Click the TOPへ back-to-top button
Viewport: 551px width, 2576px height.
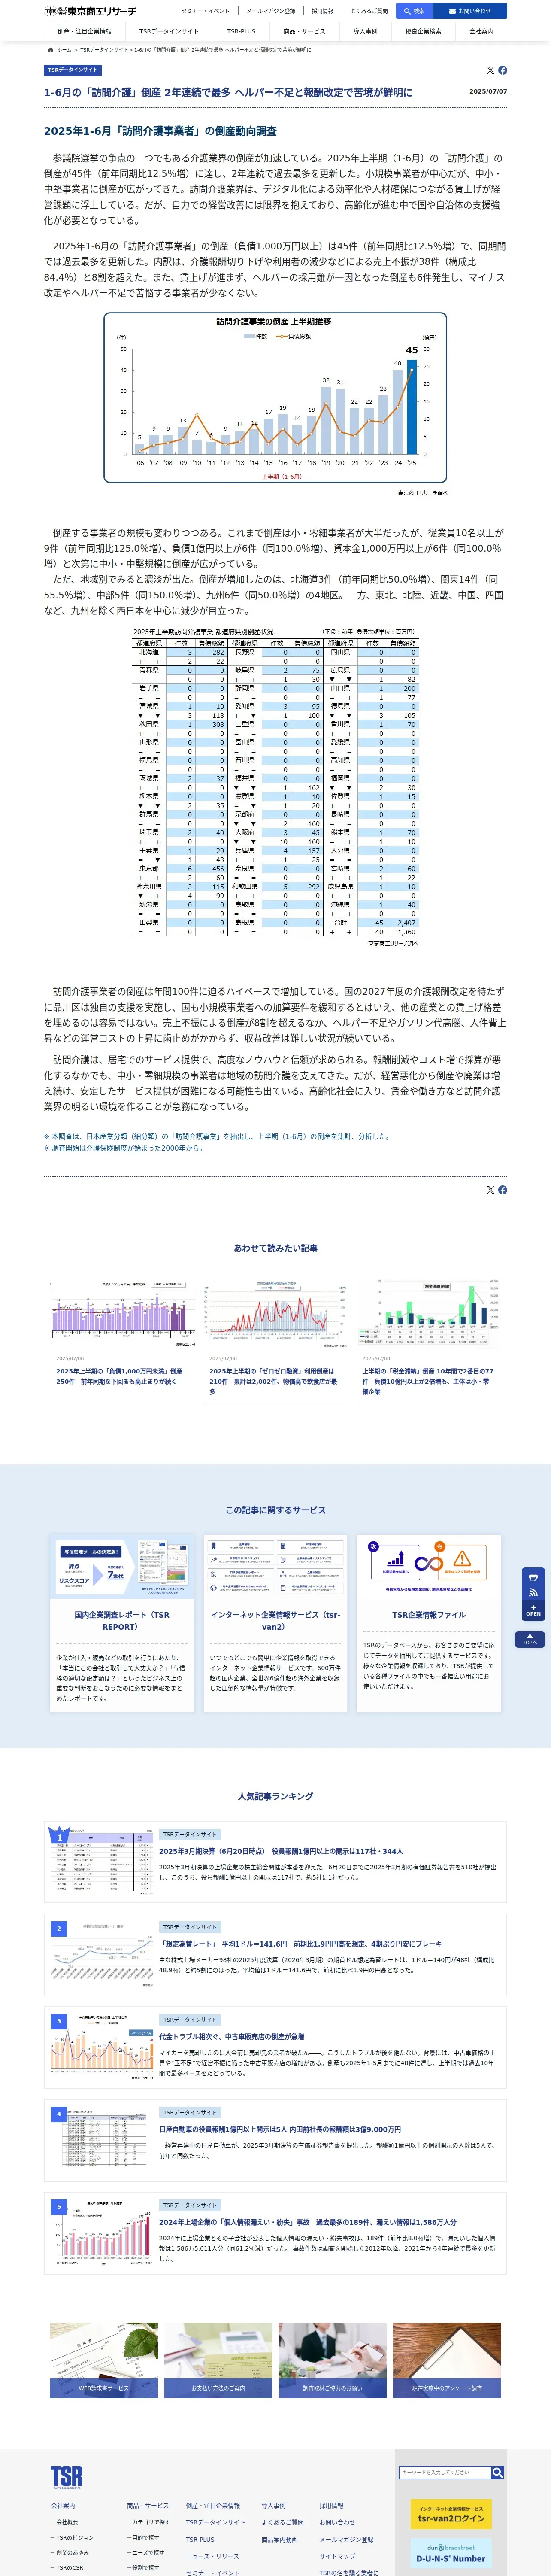coord(530,1640)
